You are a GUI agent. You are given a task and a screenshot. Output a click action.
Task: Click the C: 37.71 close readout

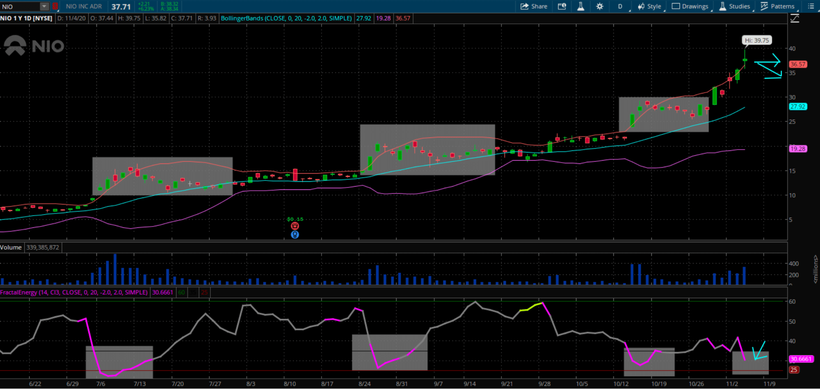(182, 18)
